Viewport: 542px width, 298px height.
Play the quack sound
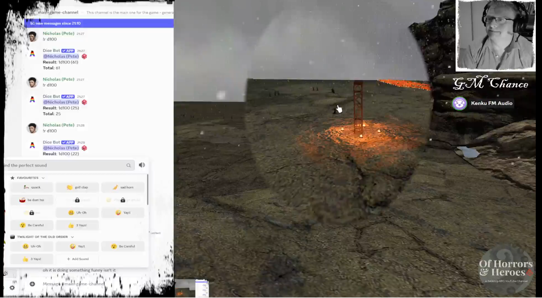(32, 187)
